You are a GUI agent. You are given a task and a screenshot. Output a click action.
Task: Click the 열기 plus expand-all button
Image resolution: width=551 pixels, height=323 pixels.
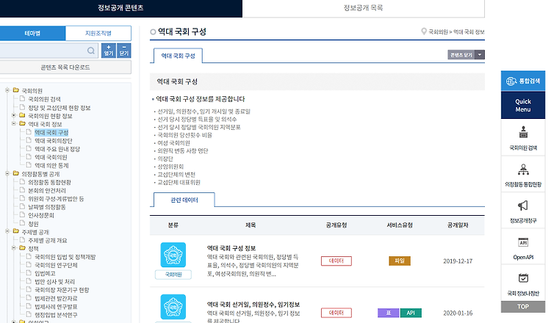(109, 51)
